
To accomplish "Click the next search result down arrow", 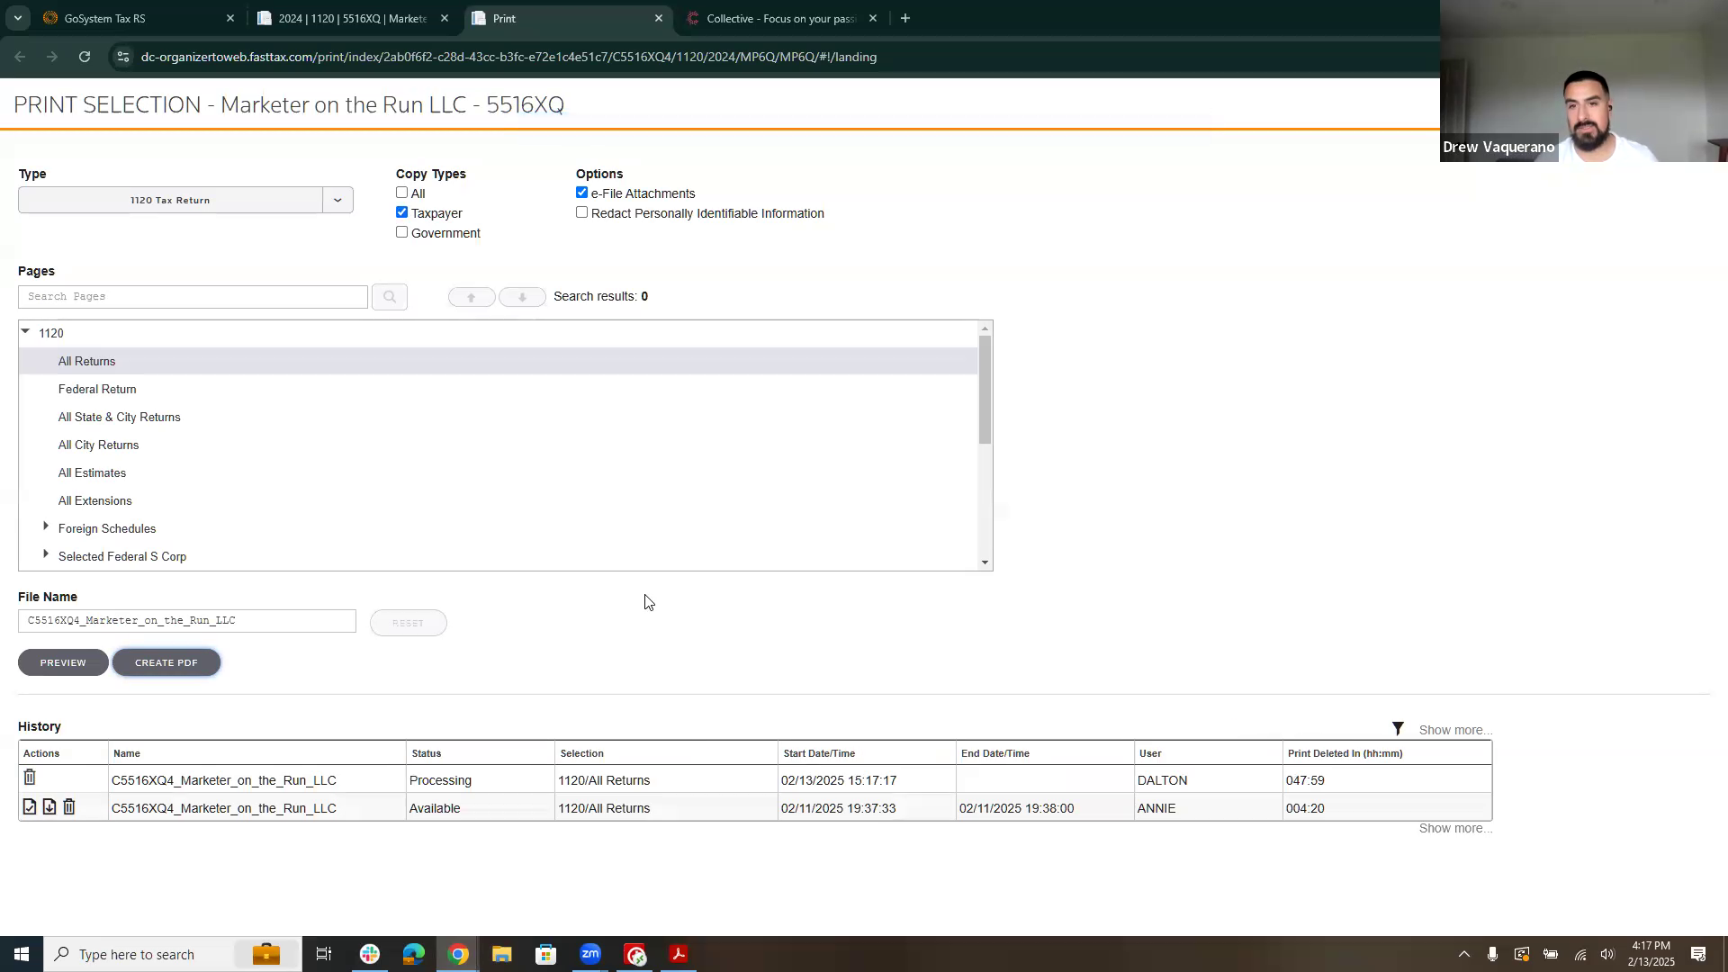I will click(x=522, y=297).
